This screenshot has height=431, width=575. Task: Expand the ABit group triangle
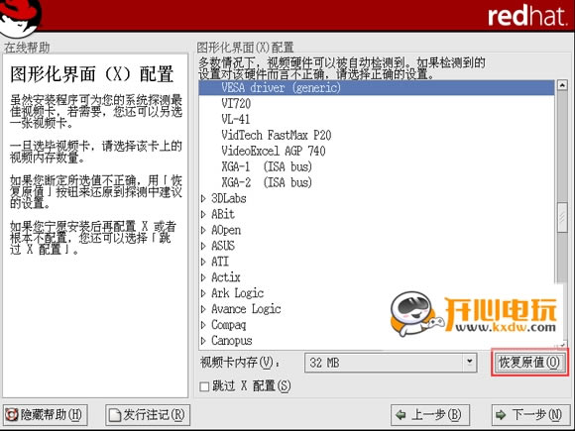(203, 214)
